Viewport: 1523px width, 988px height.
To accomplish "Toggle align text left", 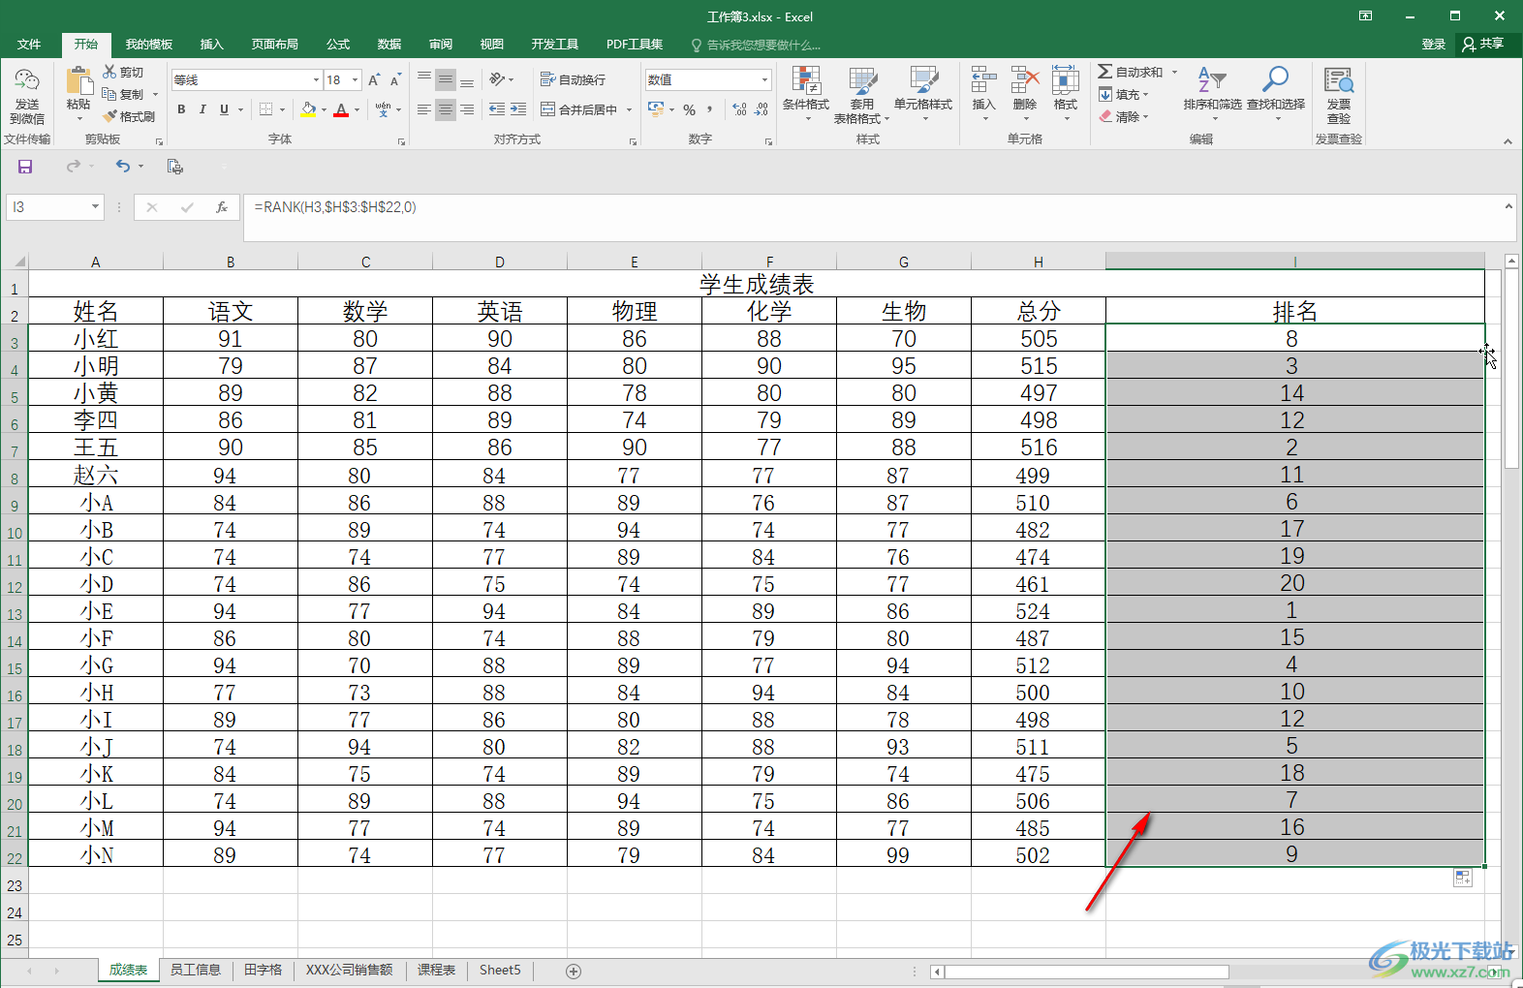I will 424,109.
